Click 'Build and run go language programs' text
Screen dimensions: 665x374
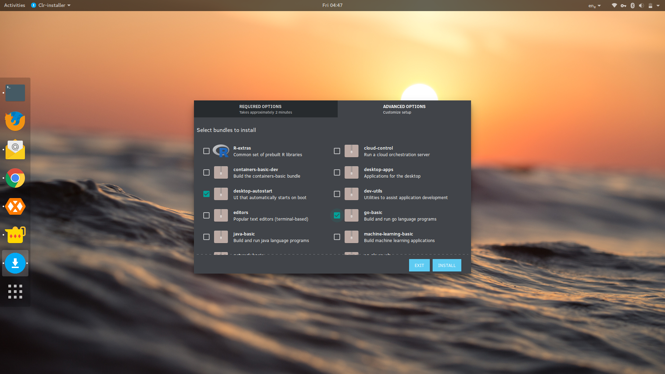click(x=400, y=219)
